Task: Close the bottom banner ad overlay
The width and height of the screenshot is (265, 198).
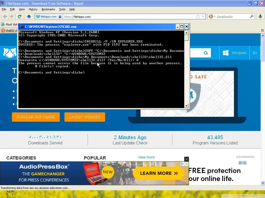Action: tap(186, 159)
